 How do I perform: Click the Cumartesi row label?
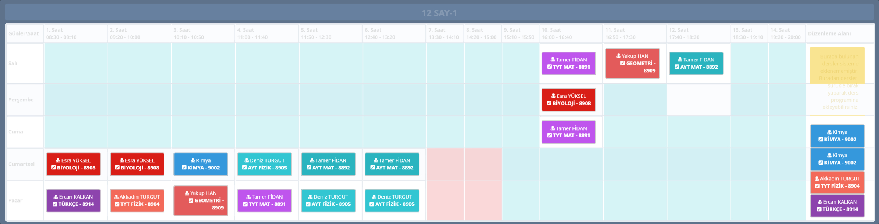pos(22,164)
